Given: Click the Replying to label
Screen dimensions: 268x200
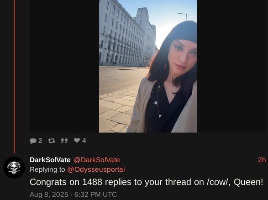Looking at the screenshot, I should point(47,169).
